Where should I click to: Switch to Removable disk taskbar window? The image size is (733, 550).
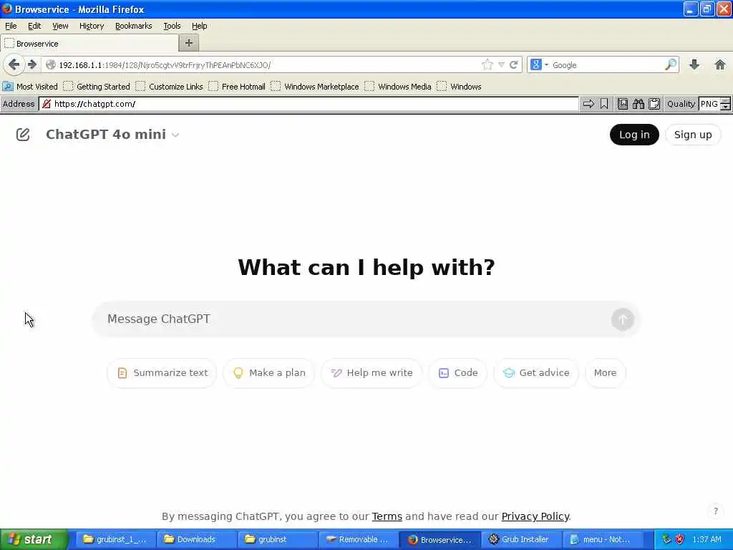click(x=358, y=540)
